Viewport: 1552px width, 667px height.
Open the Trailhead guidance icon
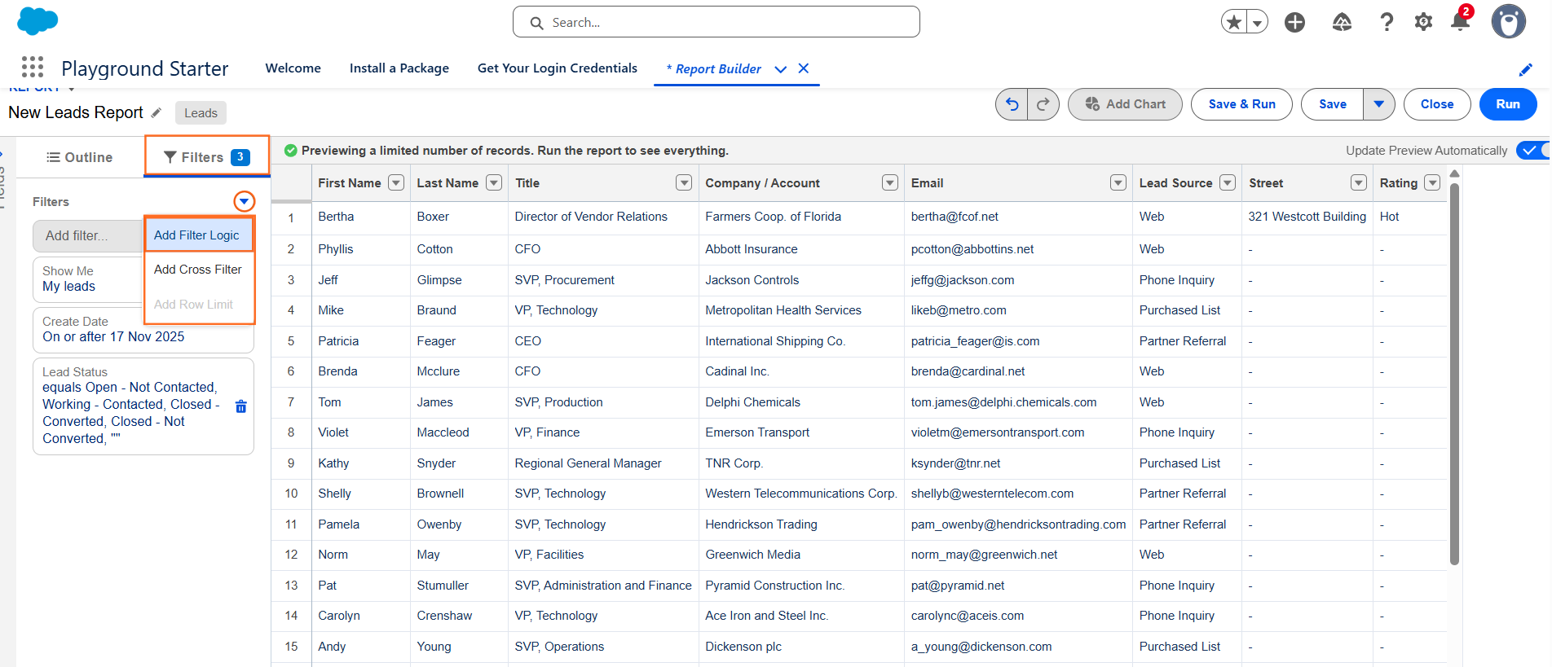[x=1342, y=22]
